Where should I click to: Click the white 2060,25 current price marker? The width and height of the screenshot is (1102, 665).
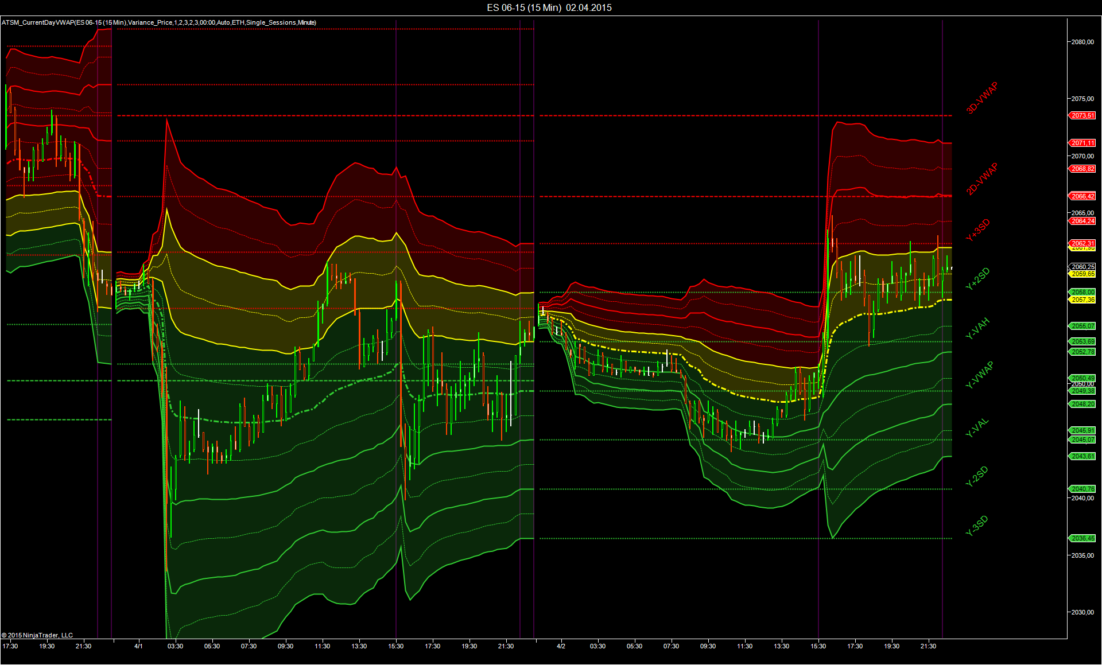pyautogui.click(x=1082, y=267)
